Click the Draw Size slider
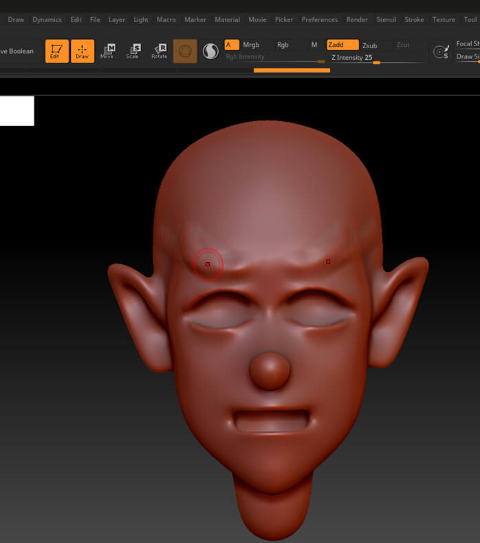Viewport: 480px width, 543px height. coord(468,57)
